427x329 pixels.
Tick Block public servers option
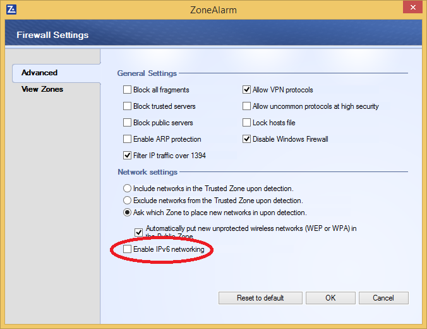[127, 122]
